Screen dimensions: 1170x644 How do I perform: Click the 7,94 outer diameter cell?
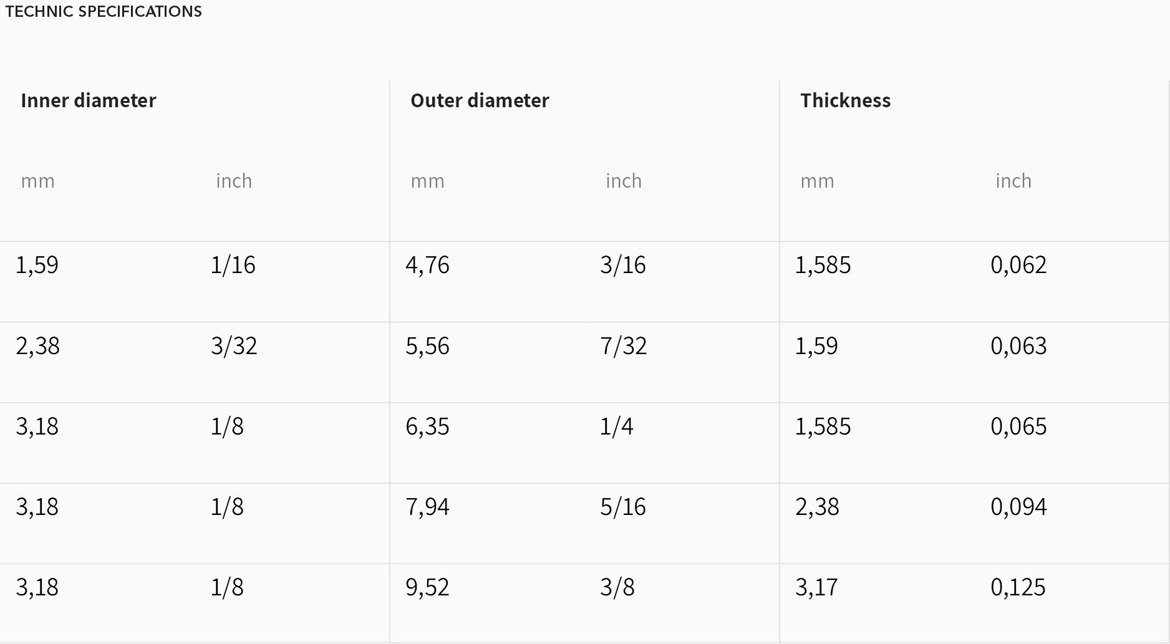[427, 507]
